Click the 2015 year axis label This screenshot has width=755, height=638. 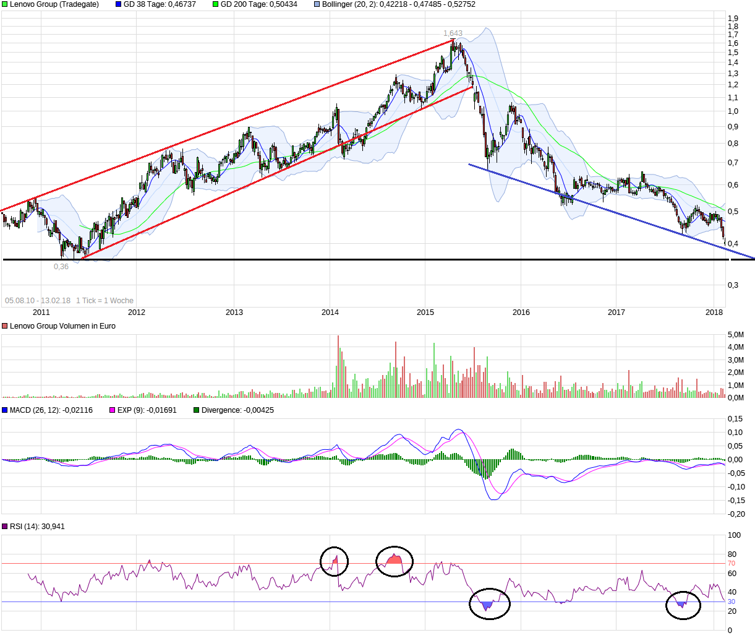pos(425,312)
